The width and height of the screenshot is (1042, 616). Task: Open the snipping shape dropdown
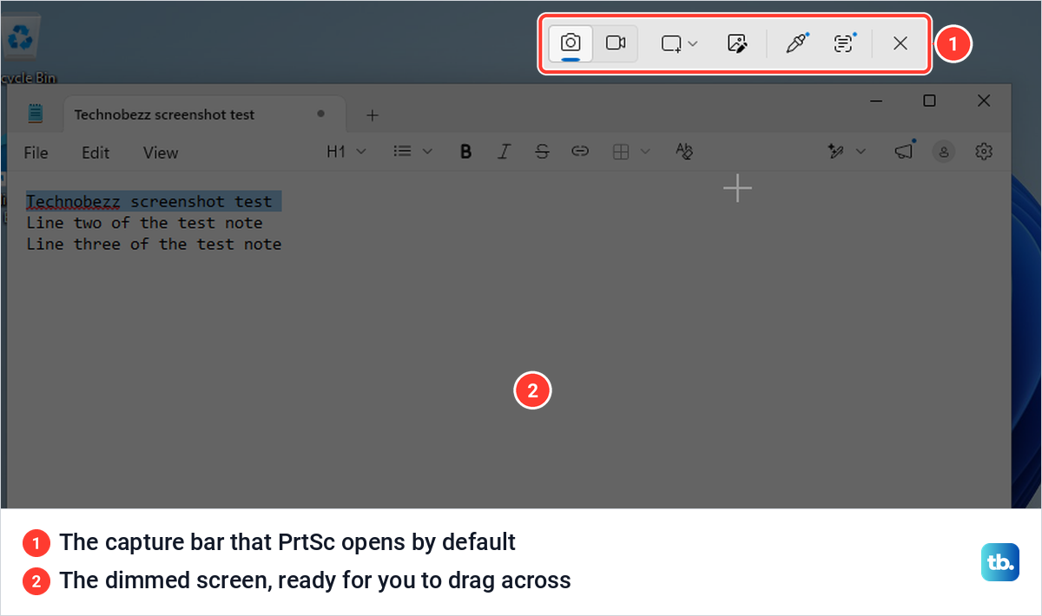tap(679, 43)
